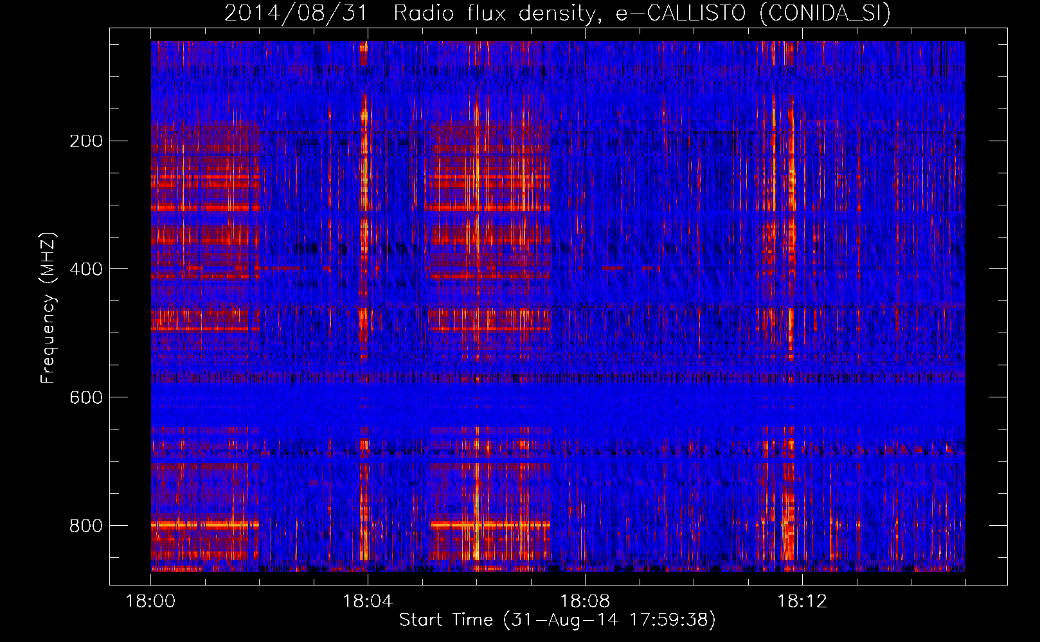The width and height of the screenshot is (1040, 642).
Task: Click the '18:08' time tick label
Action: tap(585, 601)
